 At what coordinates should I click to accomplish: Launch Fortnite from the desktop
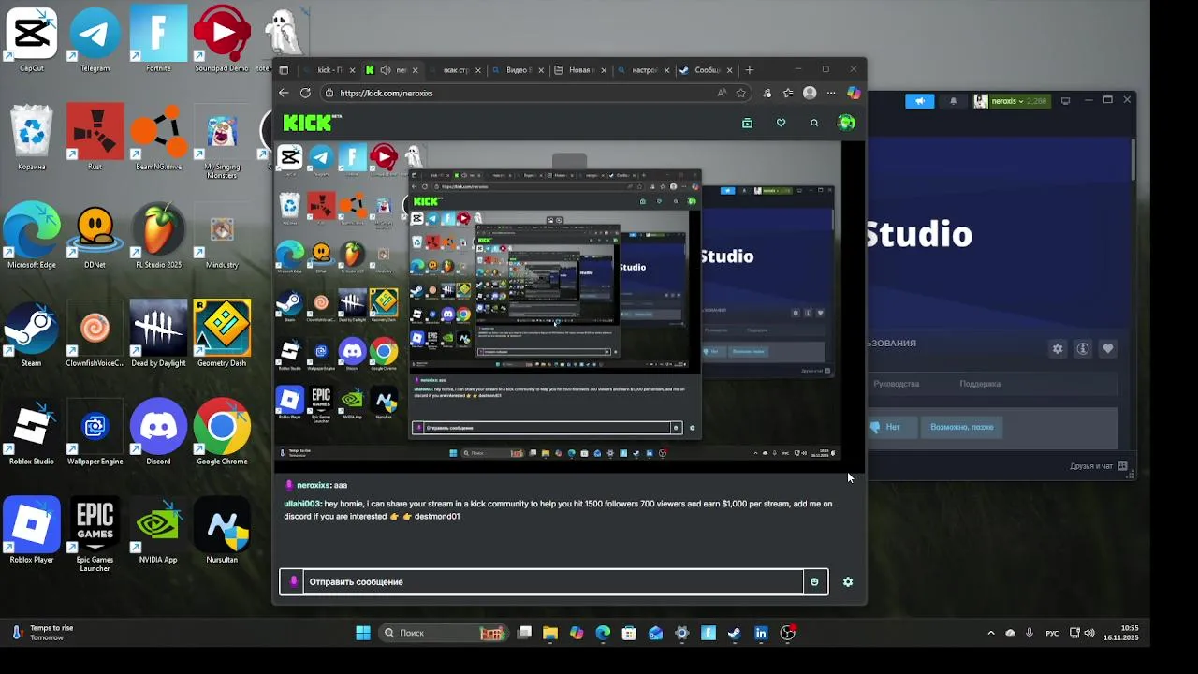tap(158, 40)
